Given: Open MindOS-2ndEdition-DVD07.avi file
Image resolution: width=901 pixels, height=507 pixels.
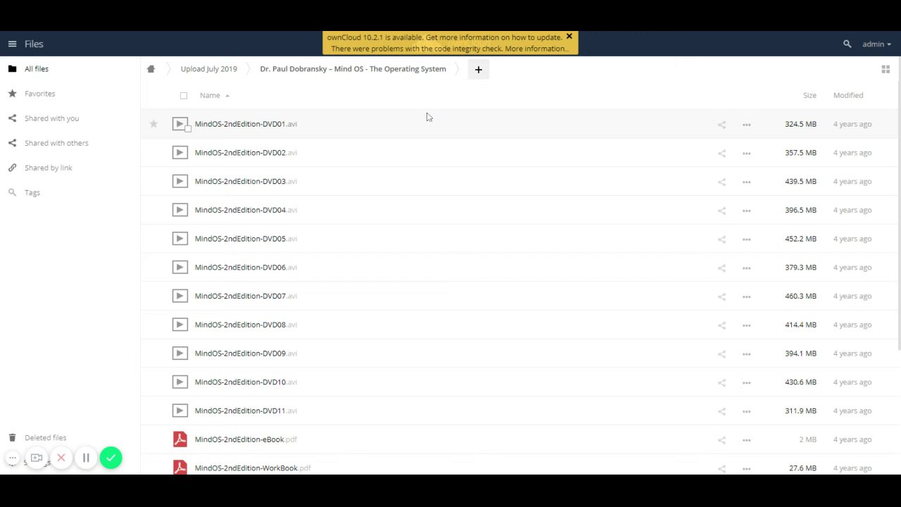Looking at the screenshot, I should pos(246,296).
